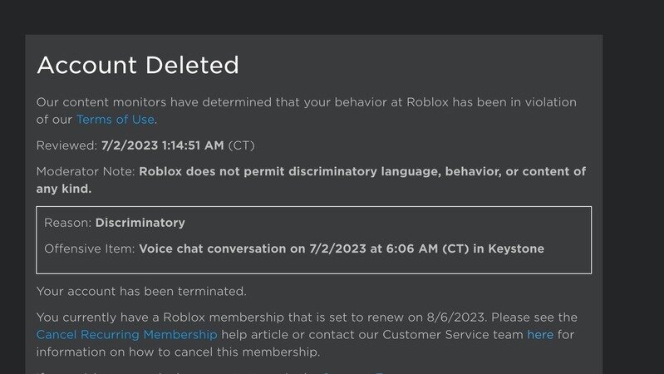Click the 'here' Customer Service link
The image size is (664, 374).
539,335
